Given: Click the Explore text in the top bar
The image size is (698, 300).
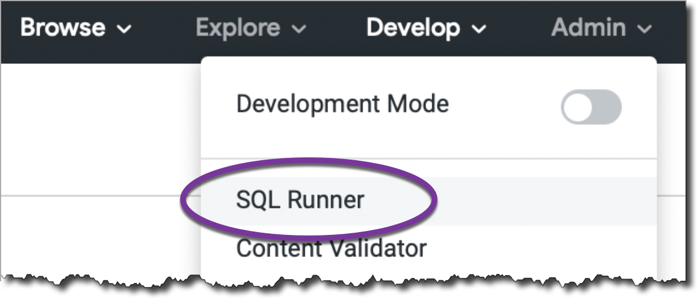Looking at the screenshot, I should [238, 28].
